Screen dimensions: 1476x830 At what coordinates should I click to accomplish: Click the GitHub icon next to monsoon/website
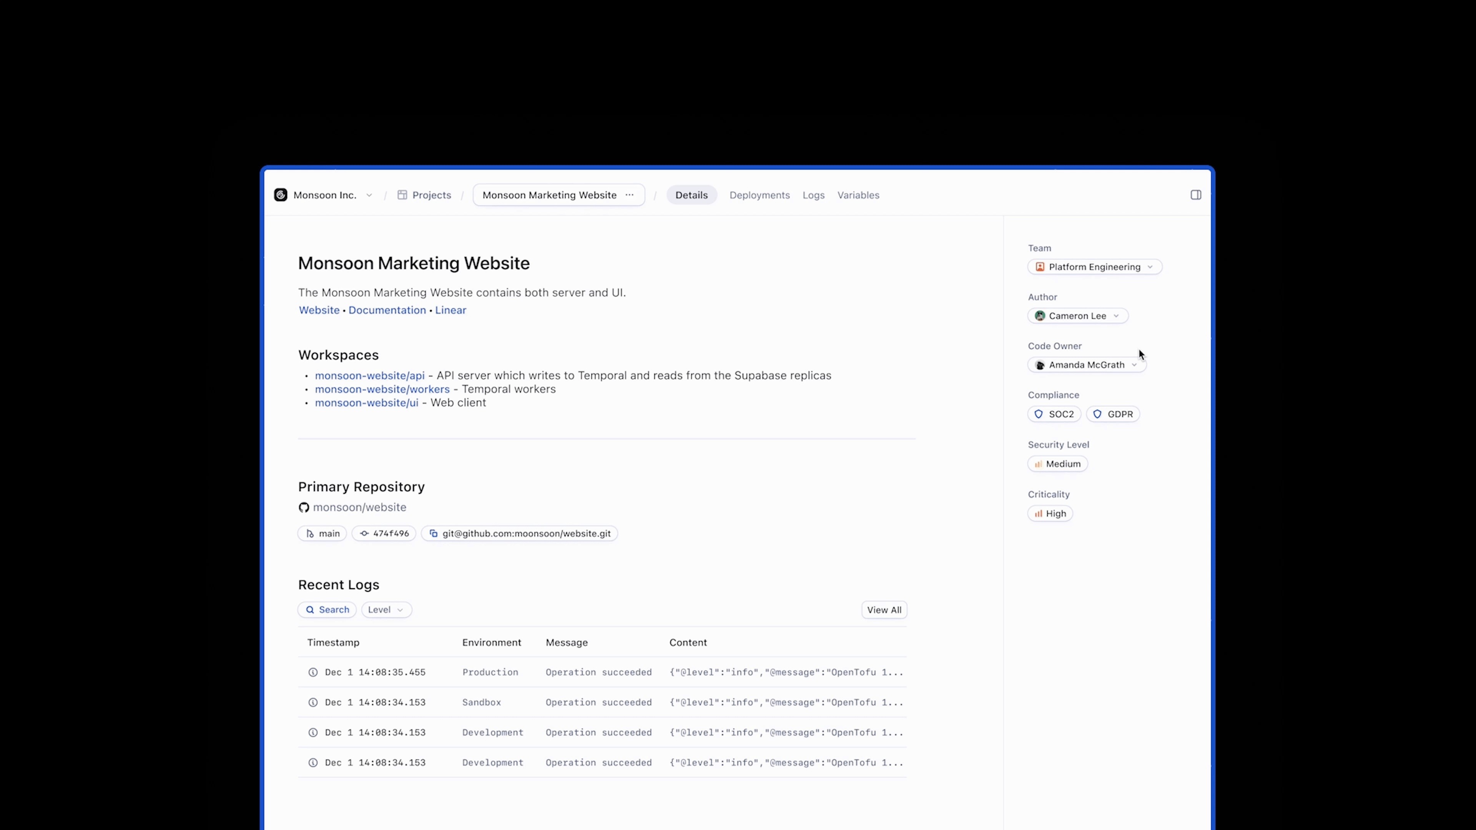click(x=304, y=508)
